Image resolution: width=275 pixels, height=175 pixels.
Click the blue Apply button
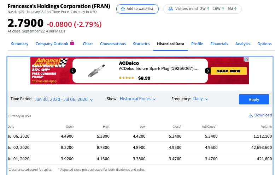254,99
